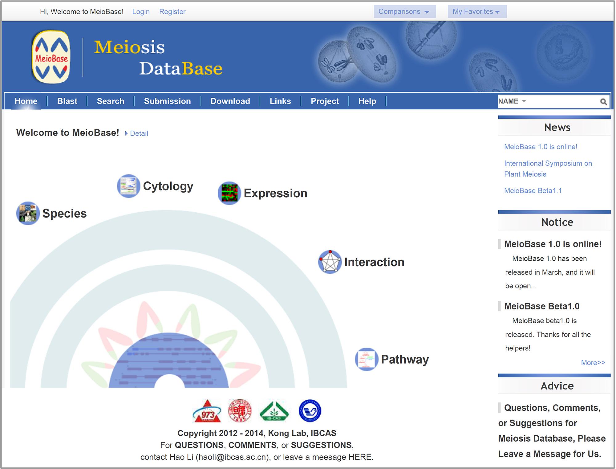Click the News panel header
The height and width of the screenshot is (469, 616).
click(554, 127)
